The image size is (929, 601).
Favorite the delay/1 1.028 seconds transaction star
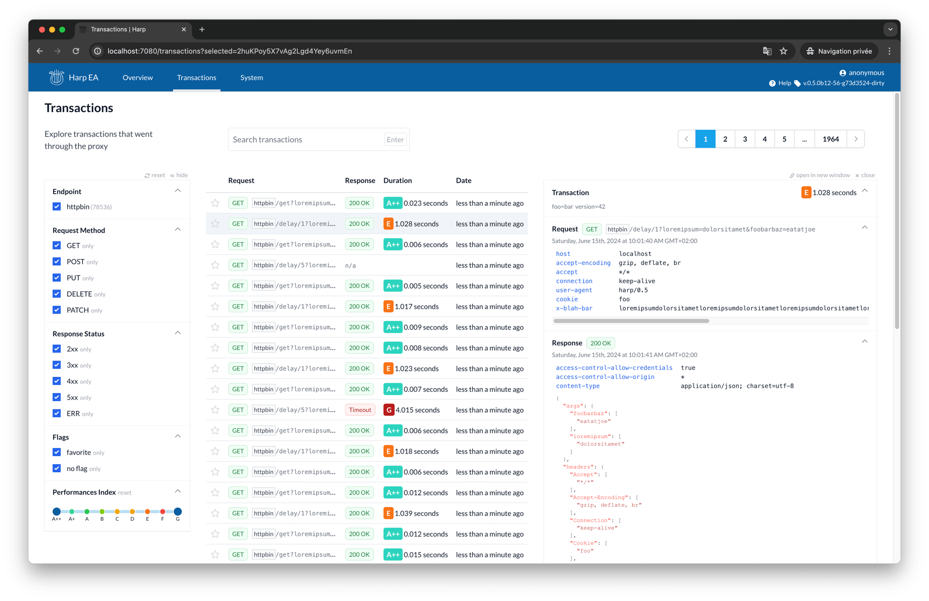point(215,224)
